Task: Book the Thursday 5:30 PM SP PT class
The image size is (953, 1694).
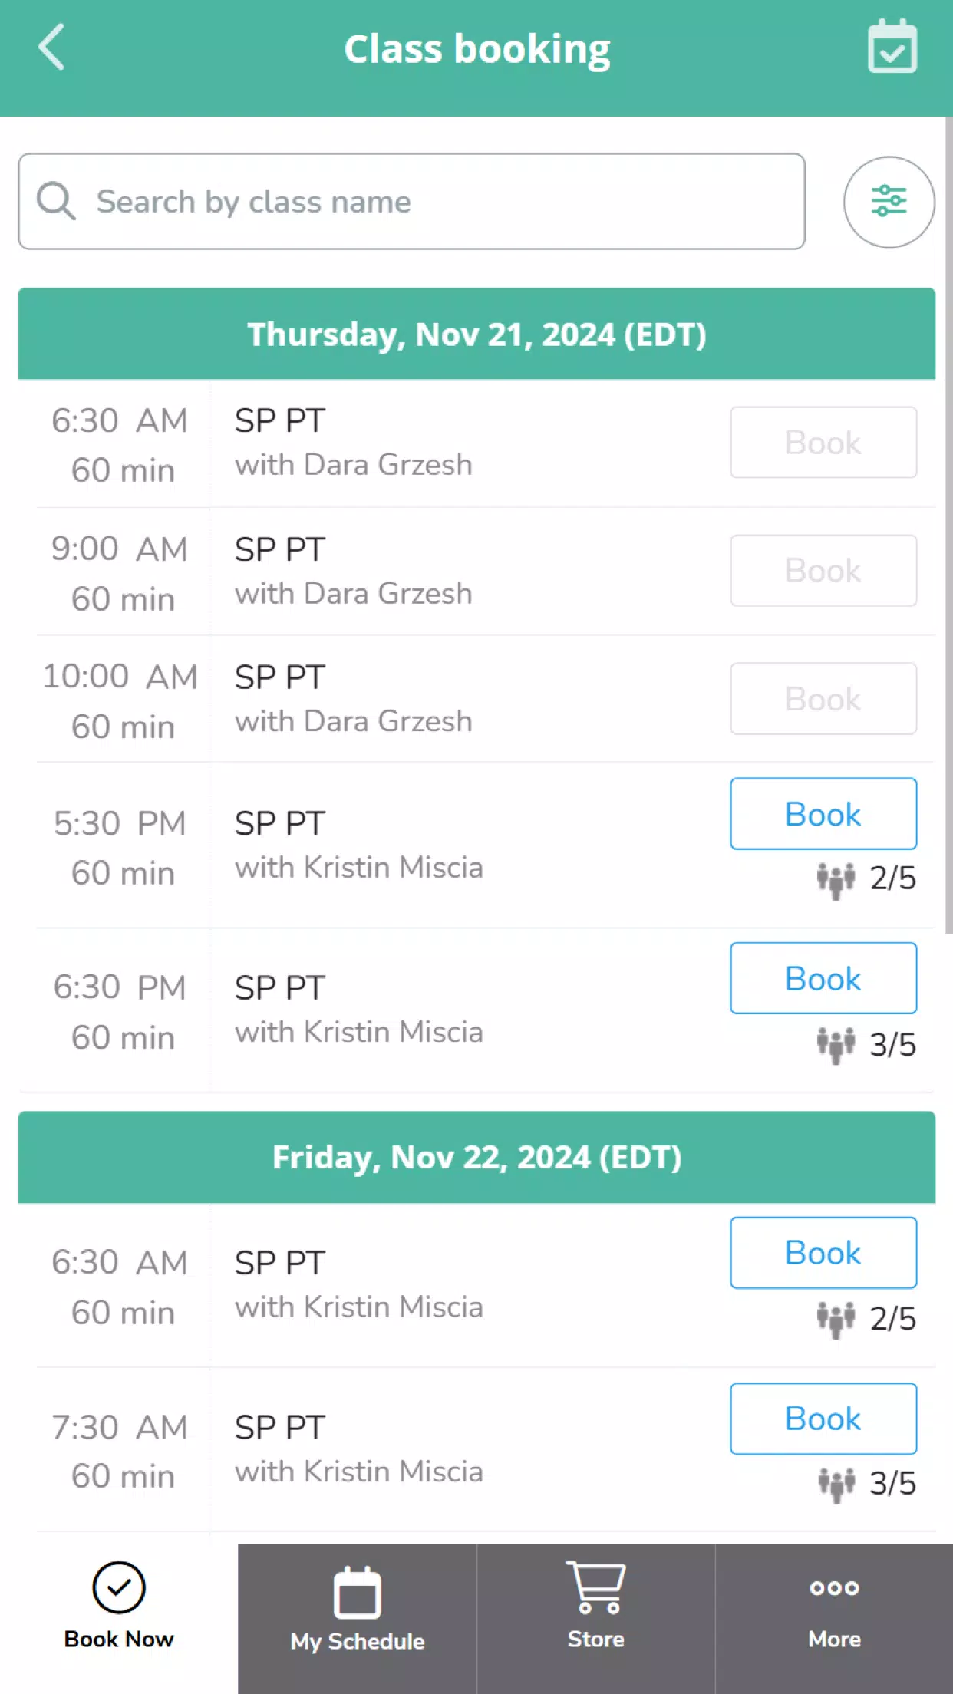Action: [823, 814]
